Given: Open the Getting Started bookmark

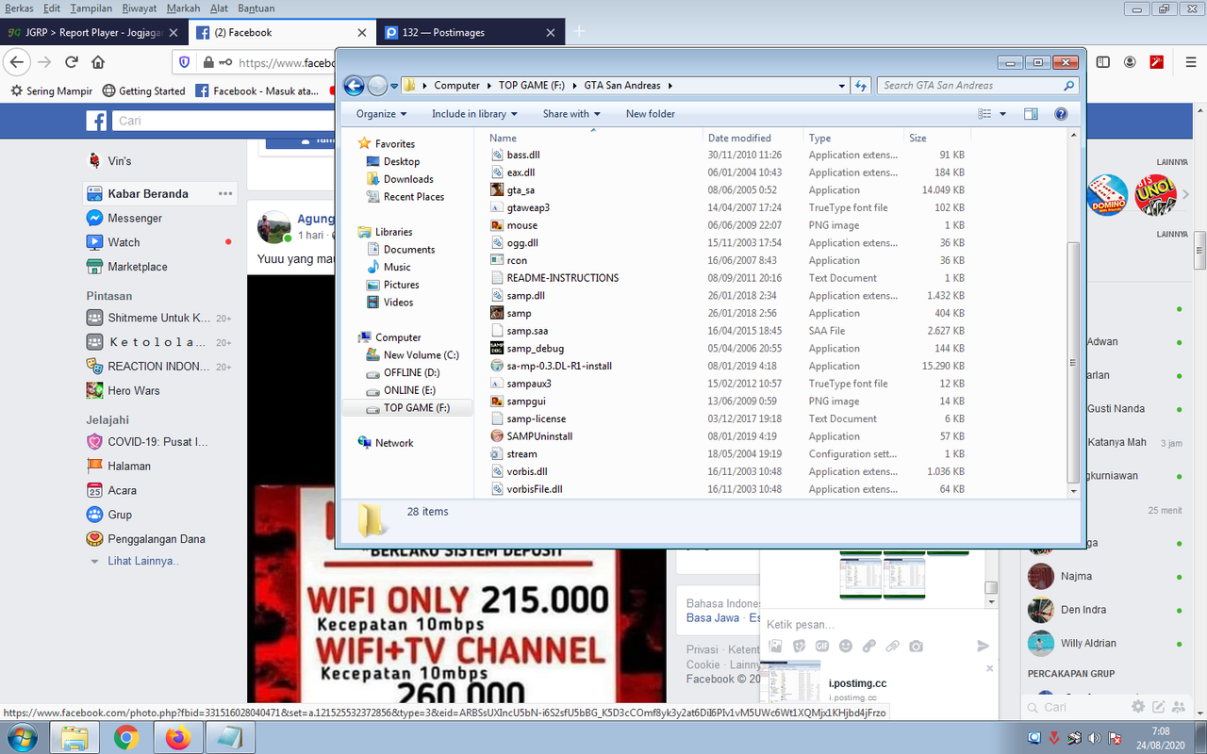Looking at the screenshot, I should (x=143, y=91).
